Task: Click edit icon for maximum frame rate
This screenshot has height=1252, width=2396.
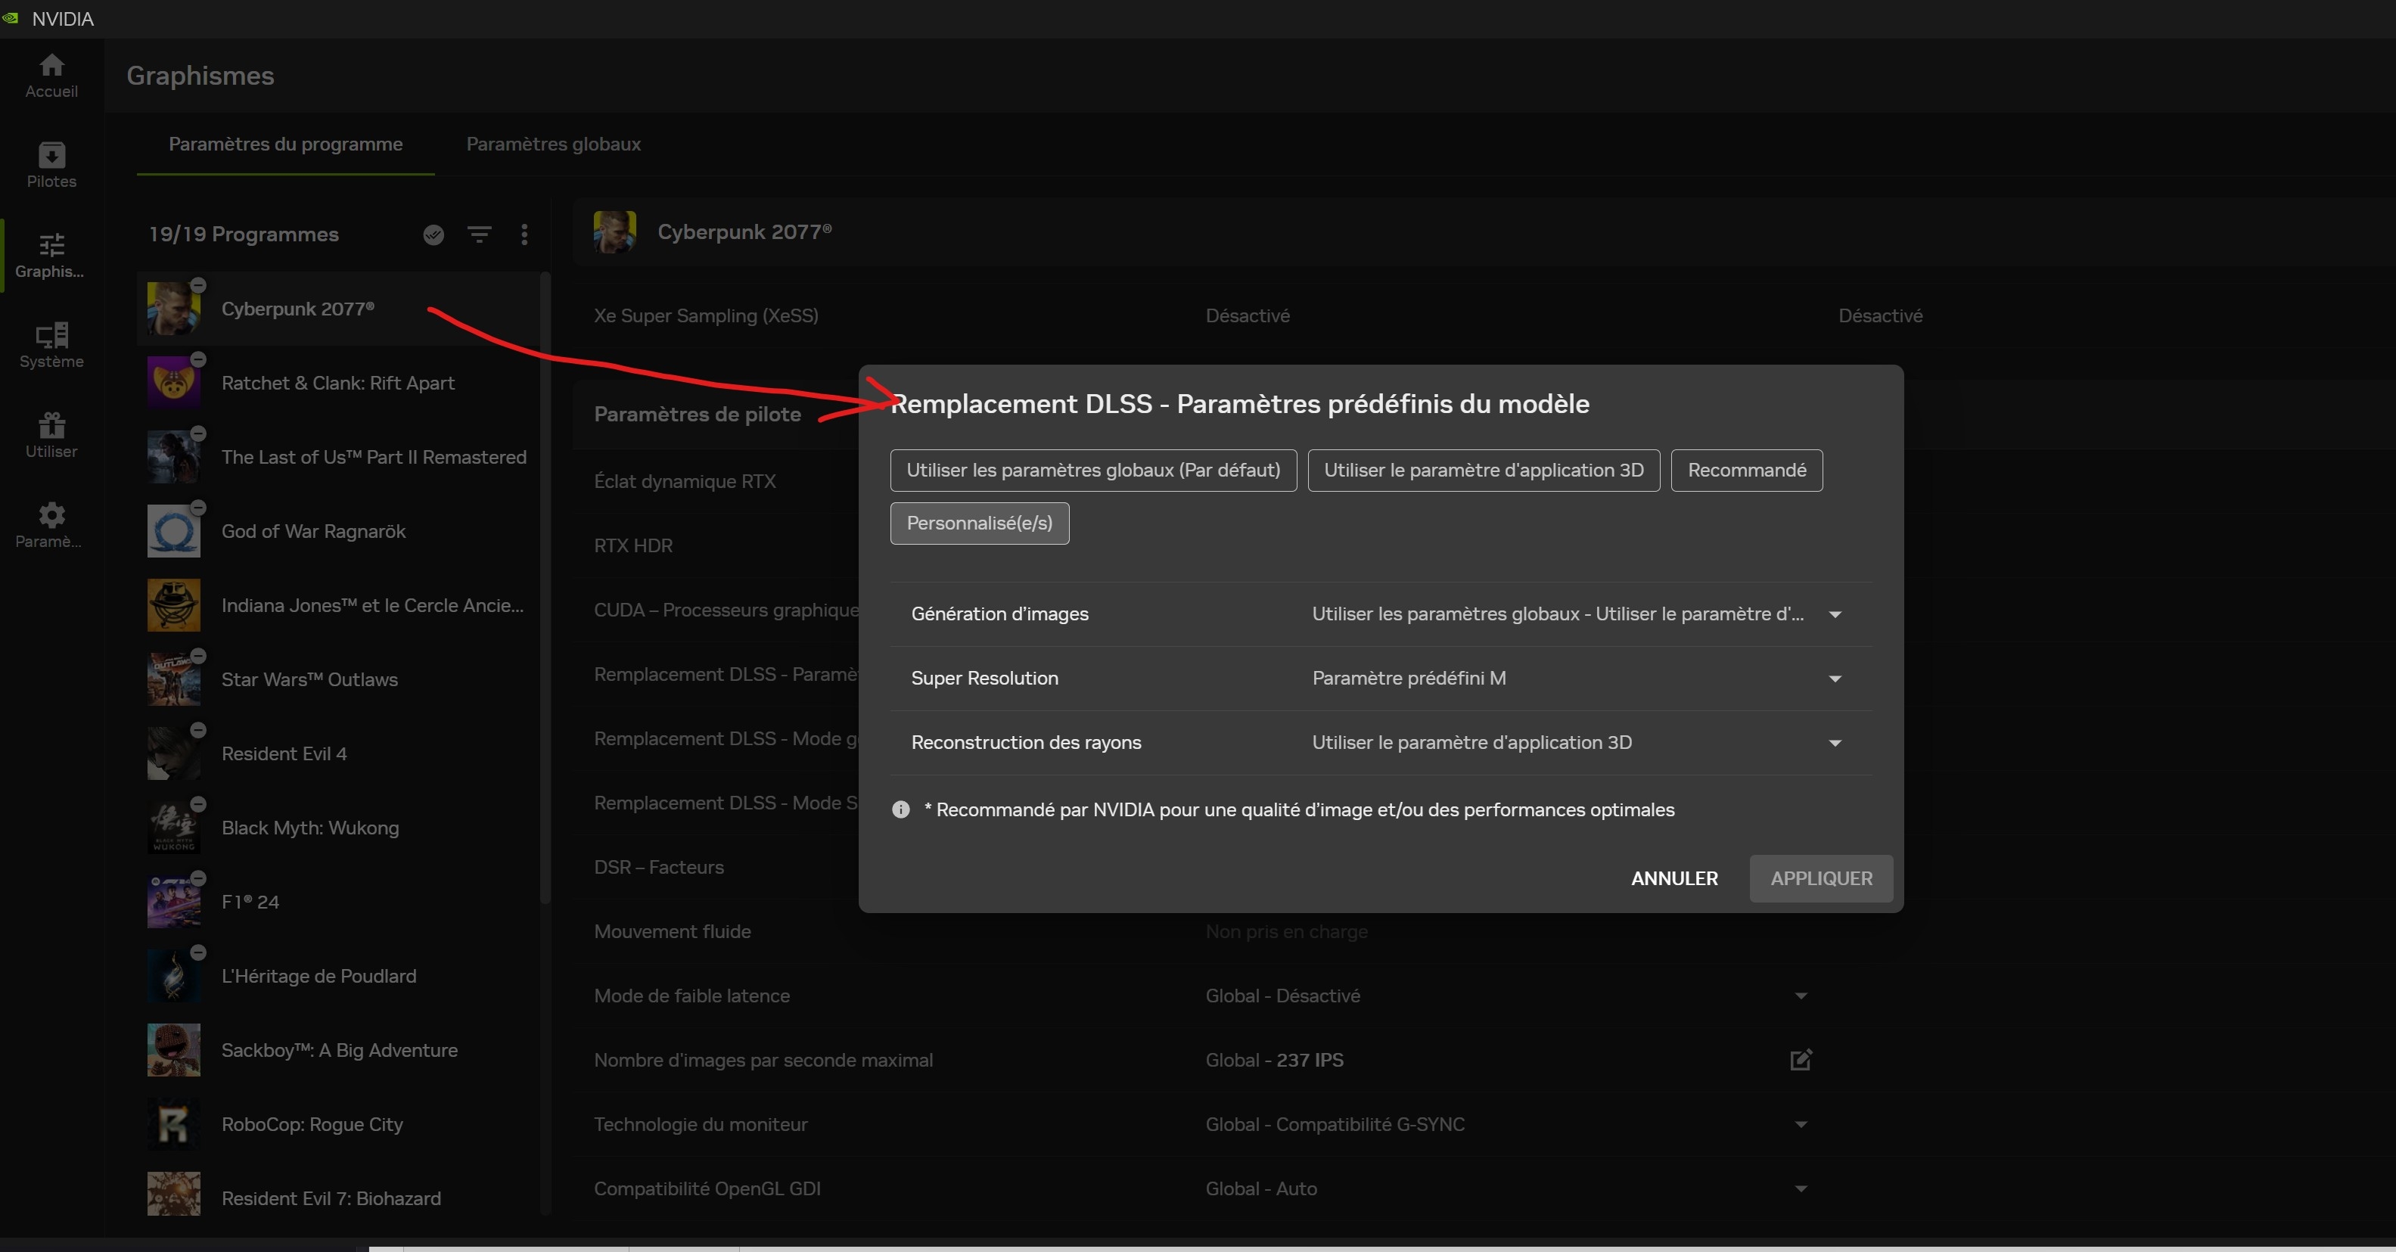Action: [1801, 1059]
